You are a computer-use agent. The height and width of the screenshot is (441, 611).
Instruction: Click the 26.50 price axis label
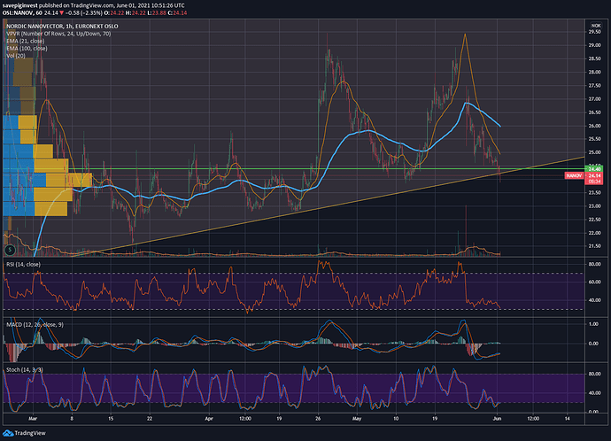coord(595,112)
